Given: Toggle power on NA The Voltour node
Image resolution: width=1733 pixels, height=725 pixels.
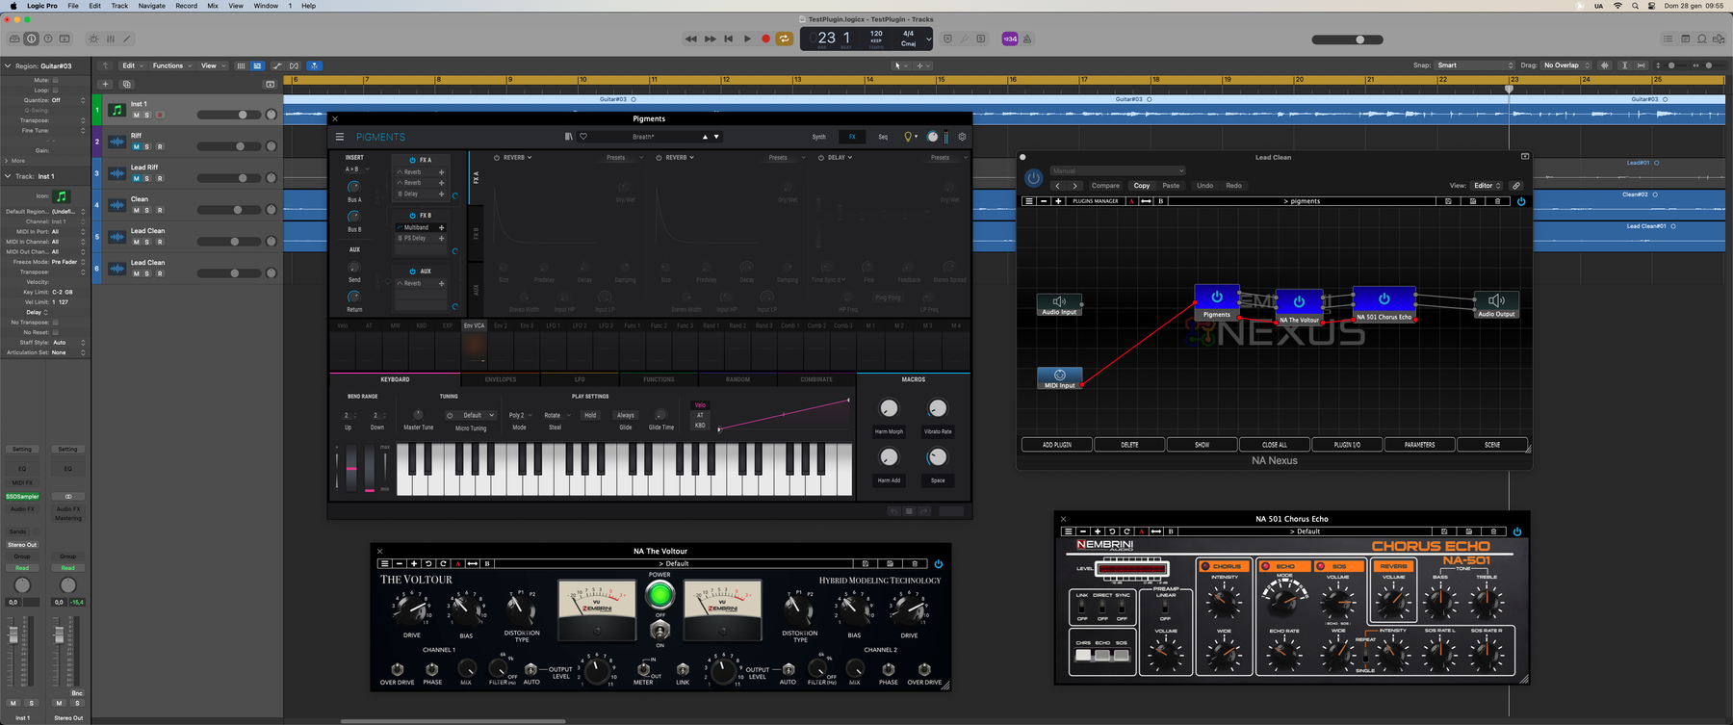Looking at the screenshot, I should [1299, 301].
